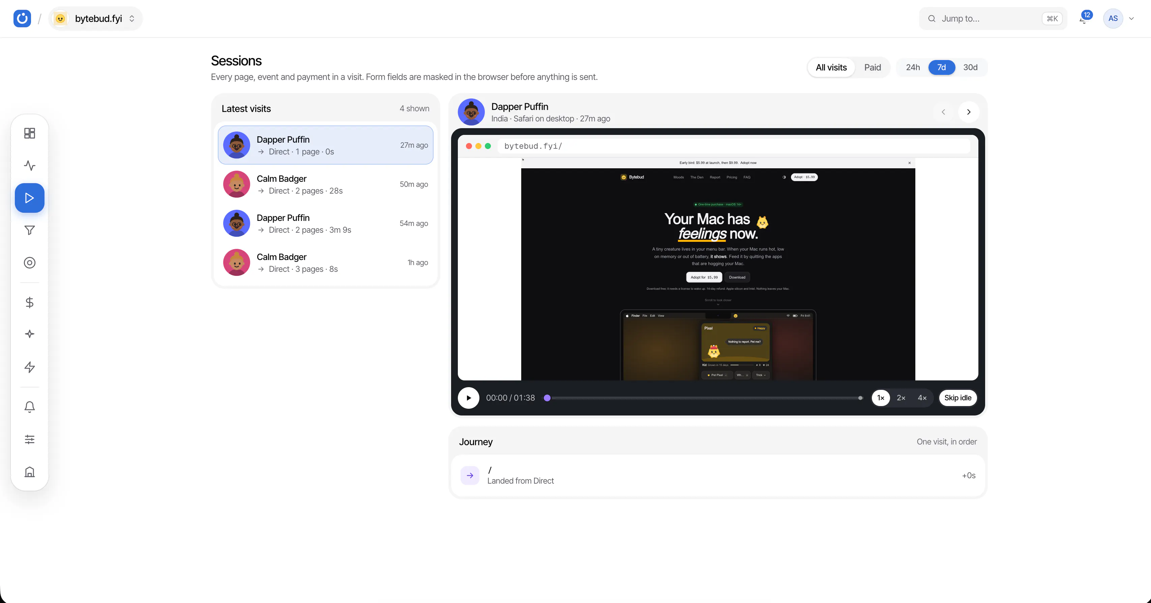Open the building icon at sidebar bottom
This screenshot has width=1151, height=603.
[29, 472]
